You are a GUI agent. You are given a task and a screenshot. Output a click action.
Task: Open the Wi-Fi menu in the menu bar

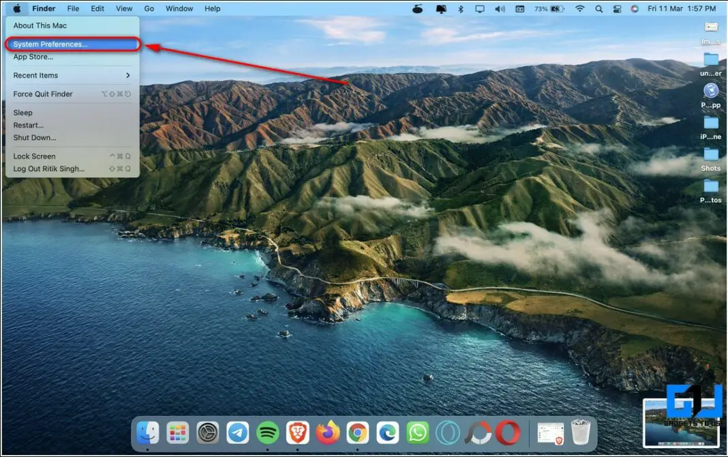tap(579, 8)
